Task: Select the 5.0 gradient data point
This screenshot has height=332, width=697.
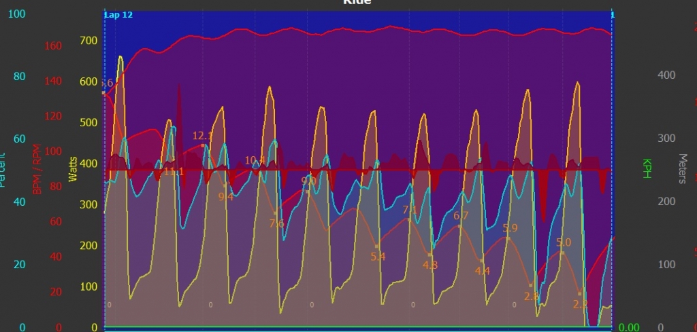Action: pyautogui.click(x=562, y=253)
